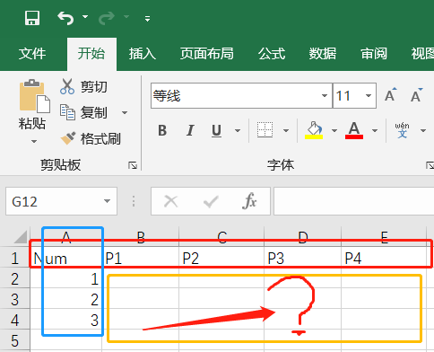Click the fx insert function icon

click(x=249, y=200)
